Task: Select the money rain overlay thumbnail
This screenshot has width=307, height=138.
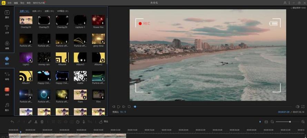Action: click(x=44, y=57)
